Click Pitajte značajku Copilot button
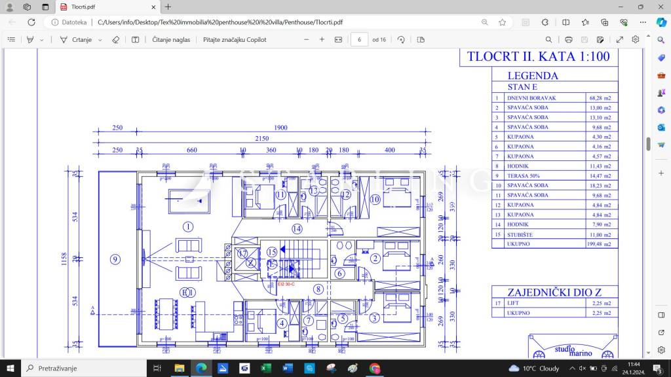 235,39
